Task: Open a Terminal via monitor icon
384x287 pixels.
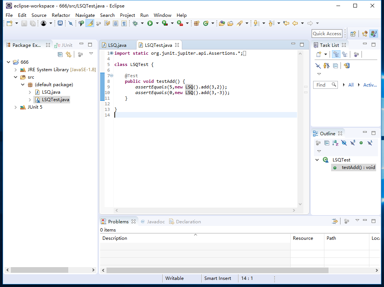Action: pos(60,23)
